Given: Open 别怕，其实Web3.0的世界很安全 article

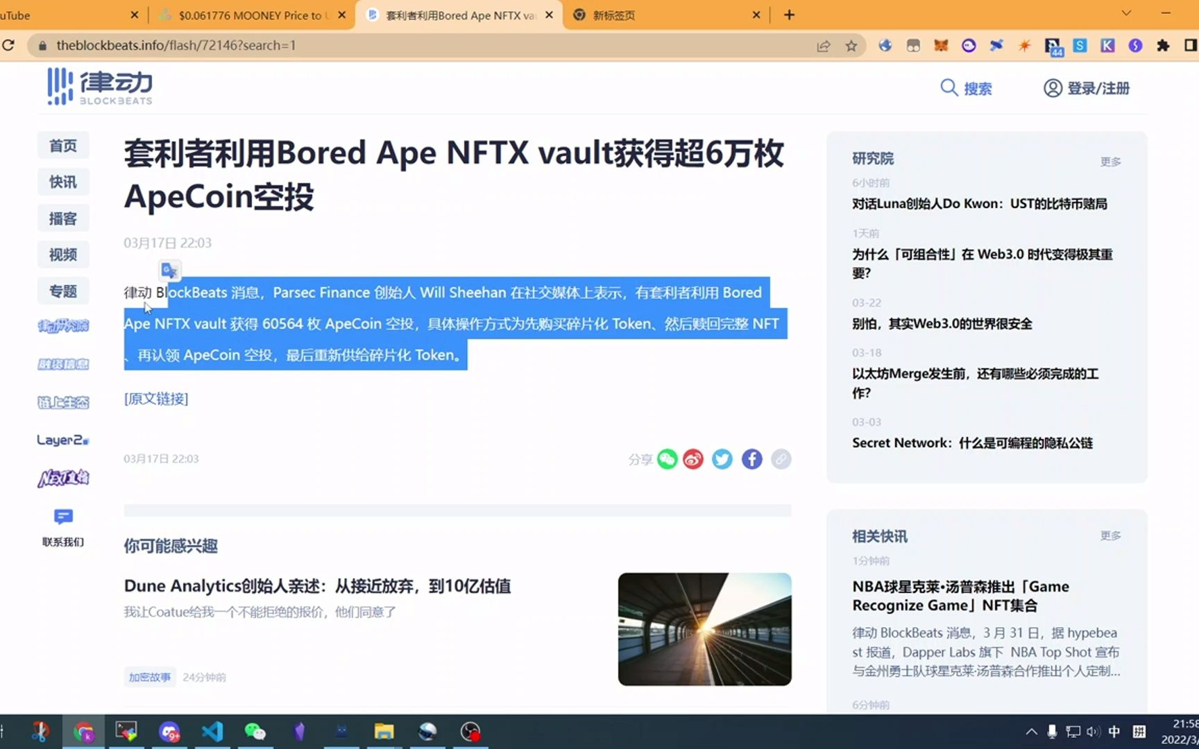Looking at the screenshot, I should pos(942,324).
